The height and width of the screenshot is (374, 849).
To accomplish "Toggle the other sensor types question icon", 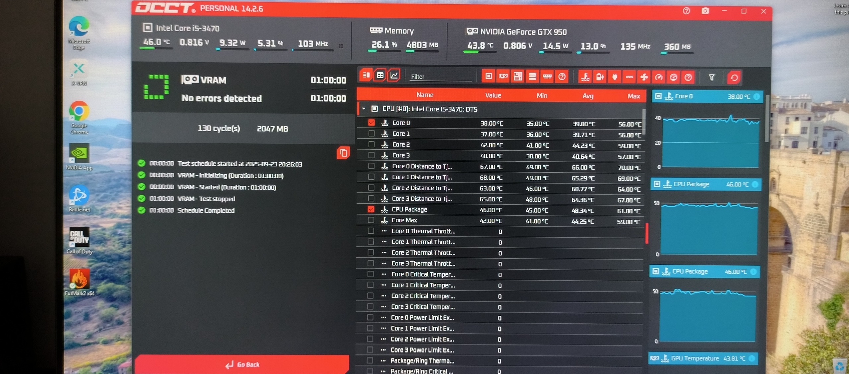I will (x=688, y=78).
